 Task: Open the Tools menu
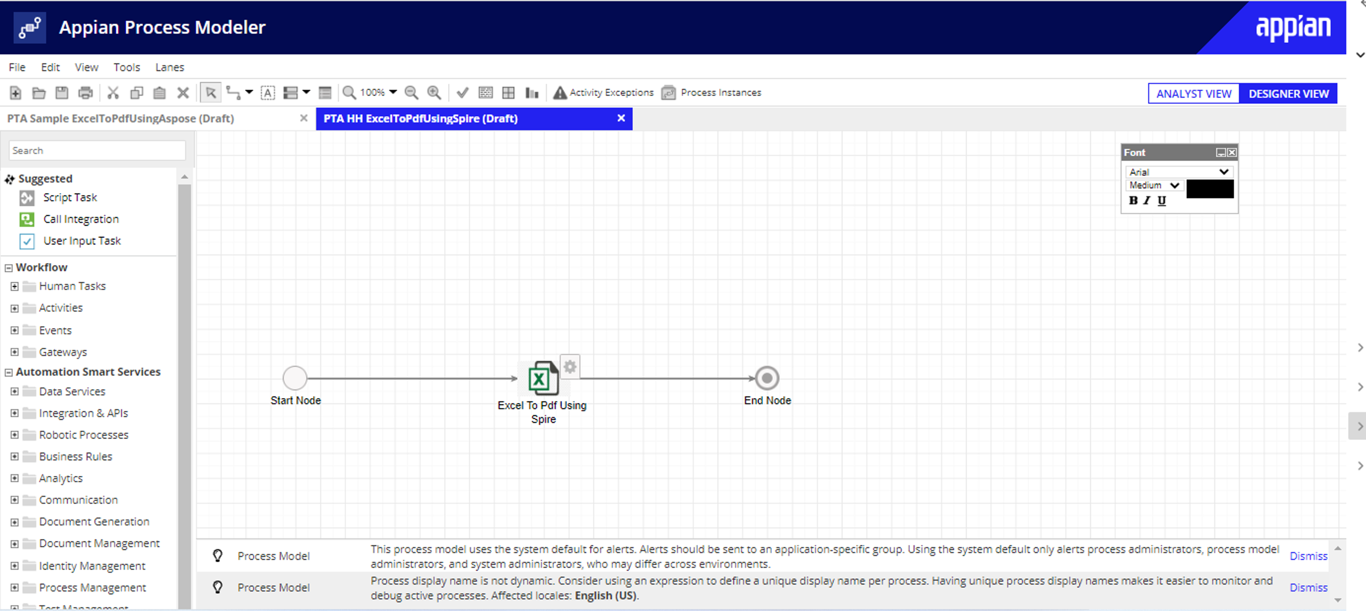(127, 67)
